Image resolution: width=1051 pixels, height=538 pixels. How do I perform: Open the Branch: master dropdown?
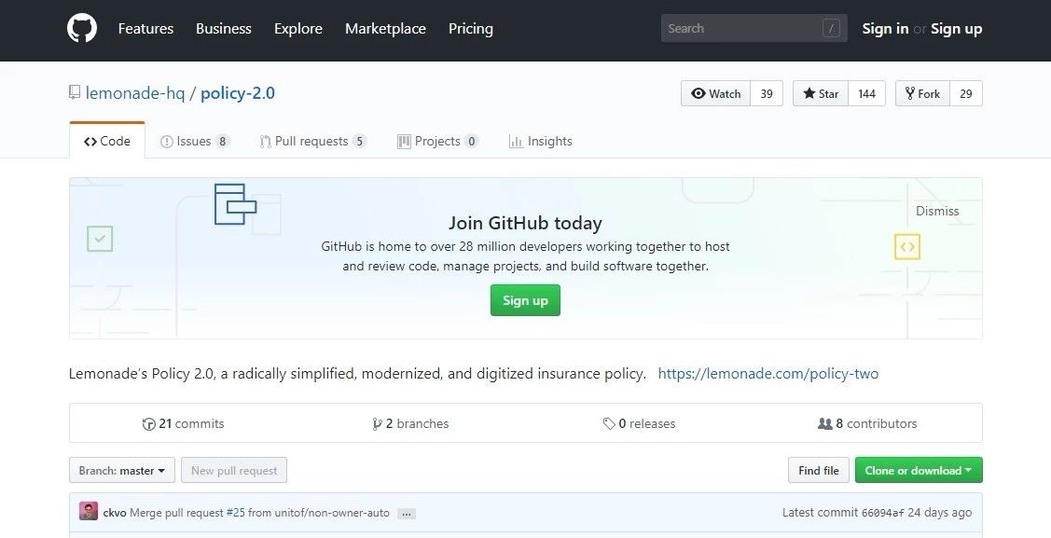(x=121, y=471)
